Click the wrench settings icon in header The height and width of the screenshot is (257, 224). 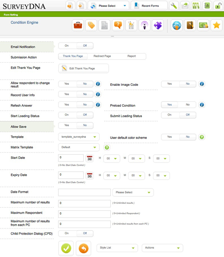(x=174, y=6)
